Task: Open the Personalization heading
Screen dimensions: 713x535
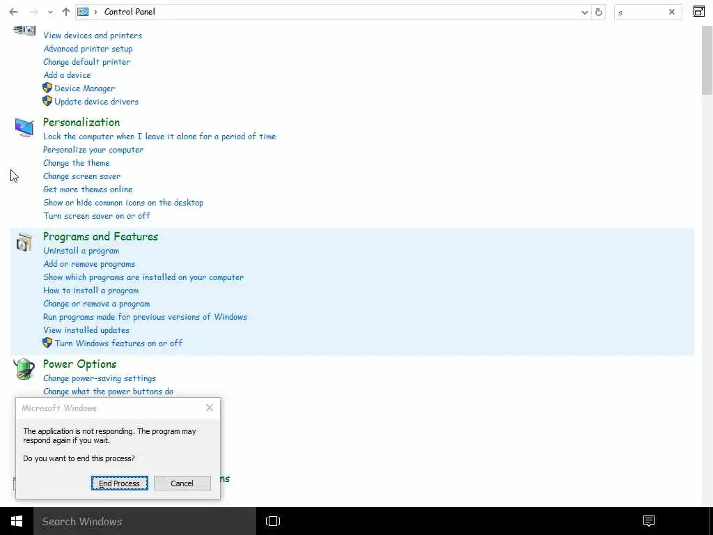Action: point(81,123)
